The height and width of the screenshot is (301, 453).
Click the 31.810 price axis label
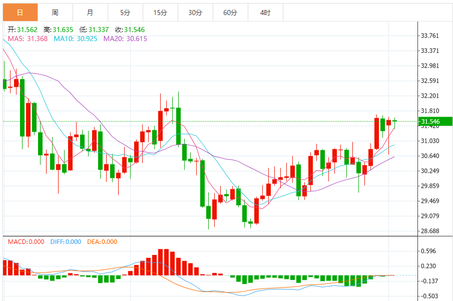[429, 111]
